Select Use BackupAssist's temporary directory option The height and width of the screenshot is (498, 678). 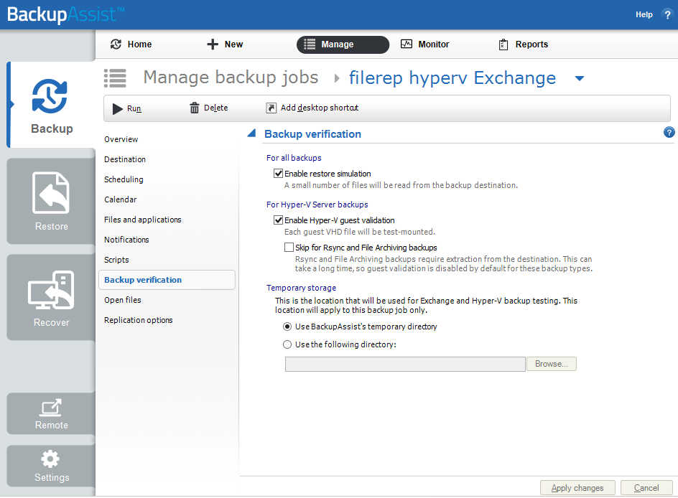point(287,326)
